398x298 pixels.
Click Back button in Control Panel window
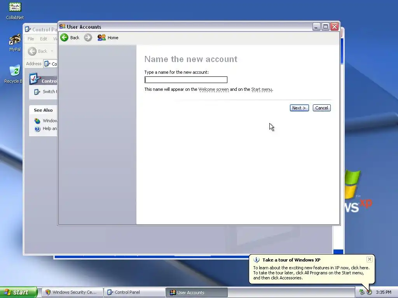pos(38,51)
